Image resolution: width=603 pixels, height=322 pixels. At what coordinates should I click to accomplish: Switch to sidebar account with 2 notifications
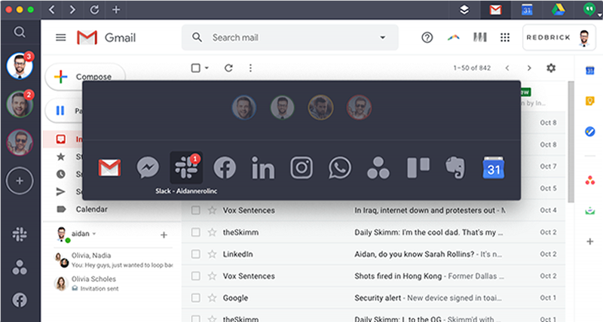click(x=20, y=104)
